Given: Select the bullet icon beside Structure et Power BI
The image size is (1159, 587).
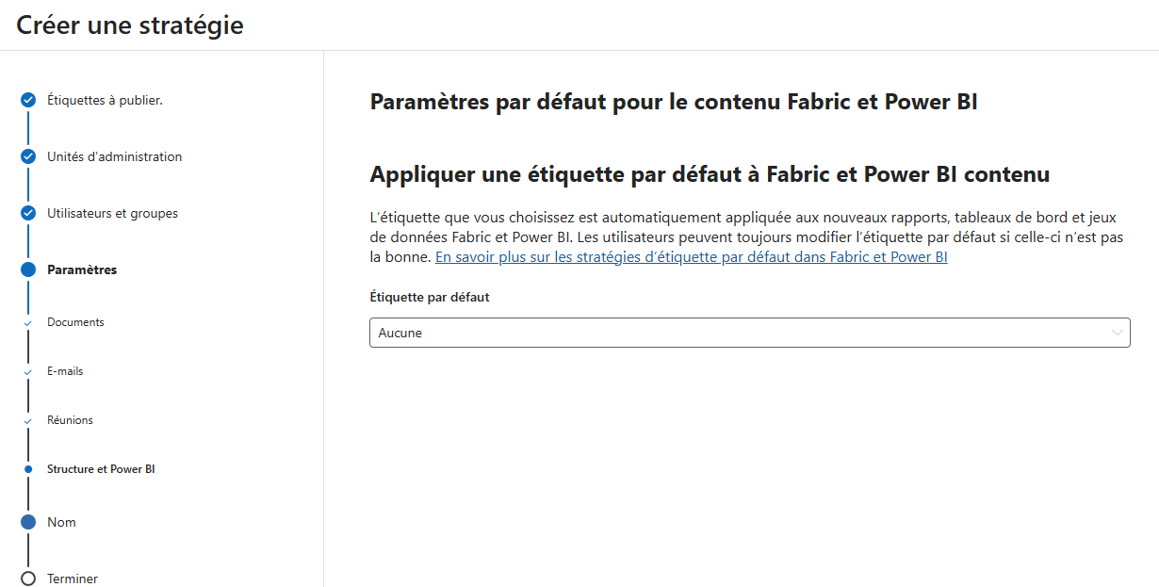Looking at the screenshot, I should (x=27, y=468).
